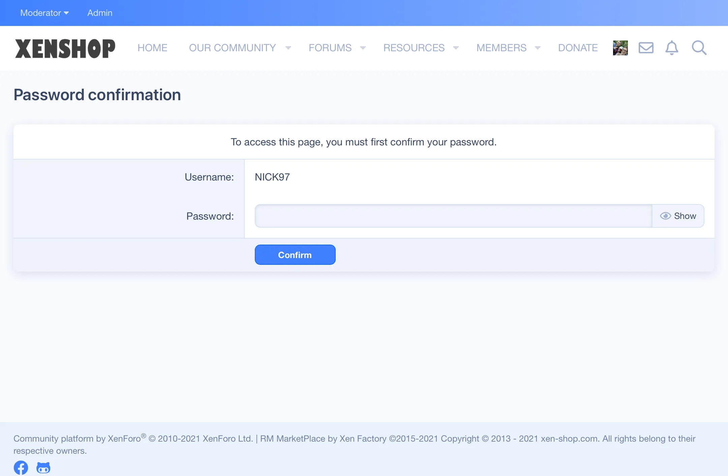The width and height of the screenshot is (728, 476).
Task: Click the XENSHOP logo
Action: click(x=65, y=48)
